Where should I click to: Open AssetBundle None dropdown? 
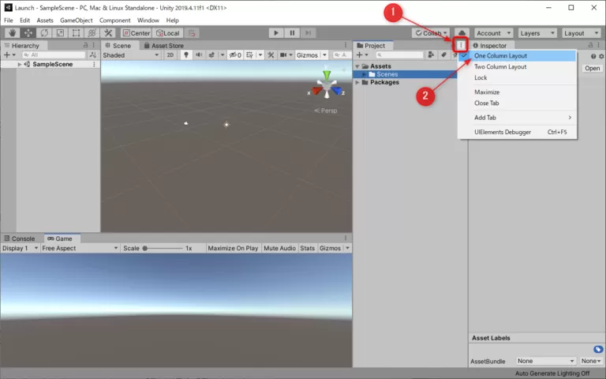click(546, 361)
